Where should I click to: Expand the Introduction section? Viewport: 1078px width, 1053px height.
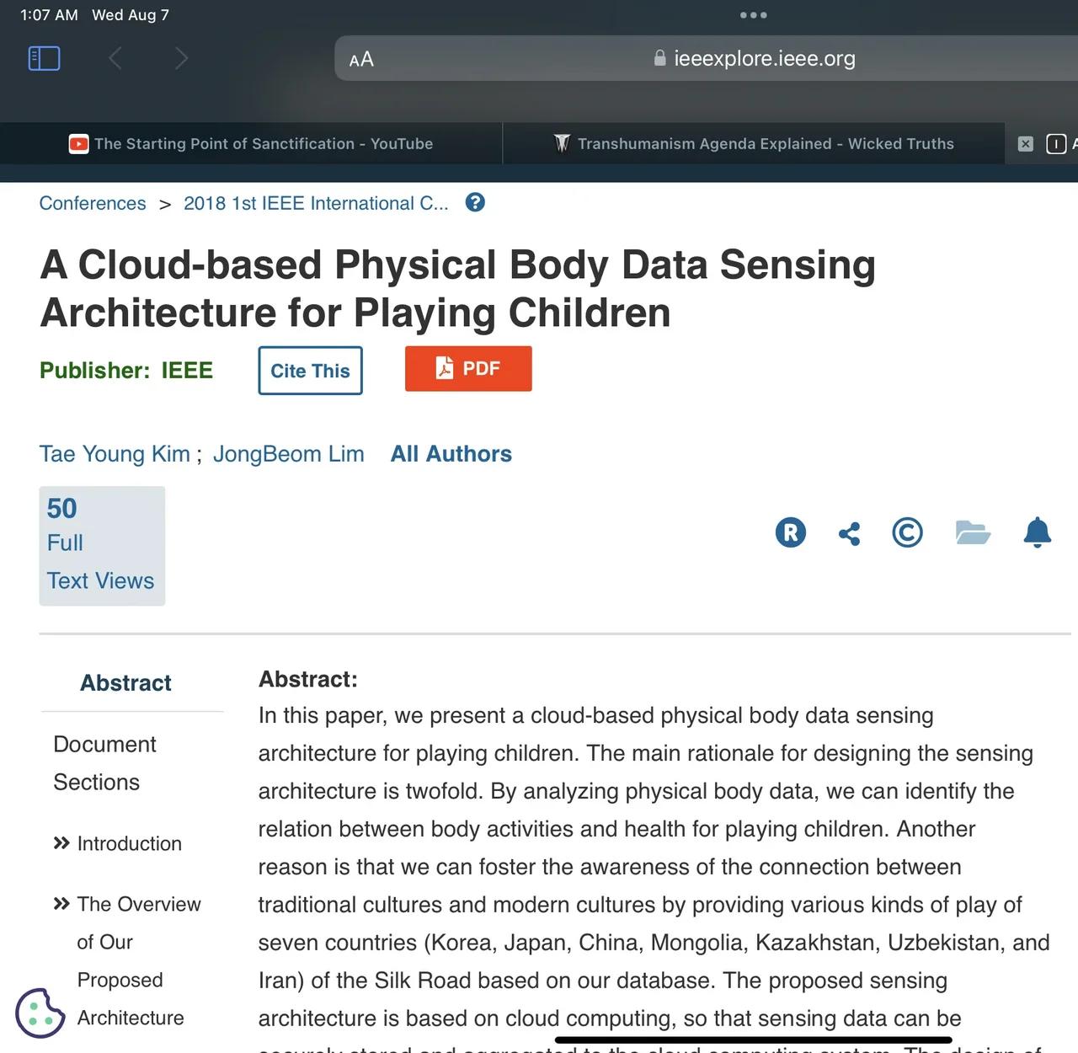[x=128, y=843]
